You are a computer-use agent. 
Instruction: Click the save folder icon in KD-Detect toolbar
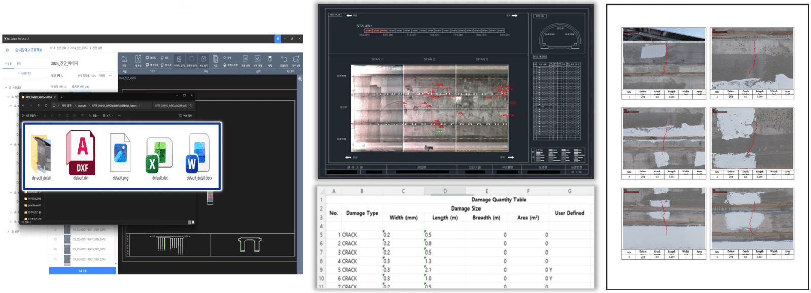pyautogui.click(x=124, y=59)
